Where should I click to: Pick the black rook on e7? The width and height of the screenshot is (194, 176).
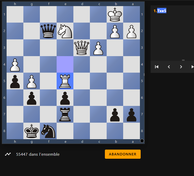(x=65, y=114)
